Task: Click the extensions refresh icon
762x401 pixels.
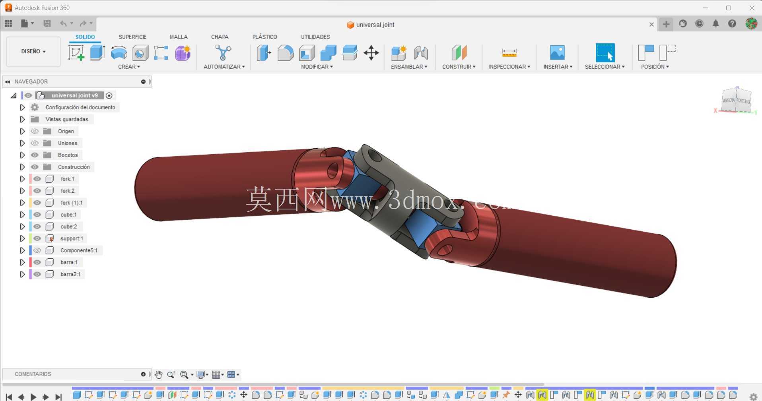Action: [x=683, y=23]
